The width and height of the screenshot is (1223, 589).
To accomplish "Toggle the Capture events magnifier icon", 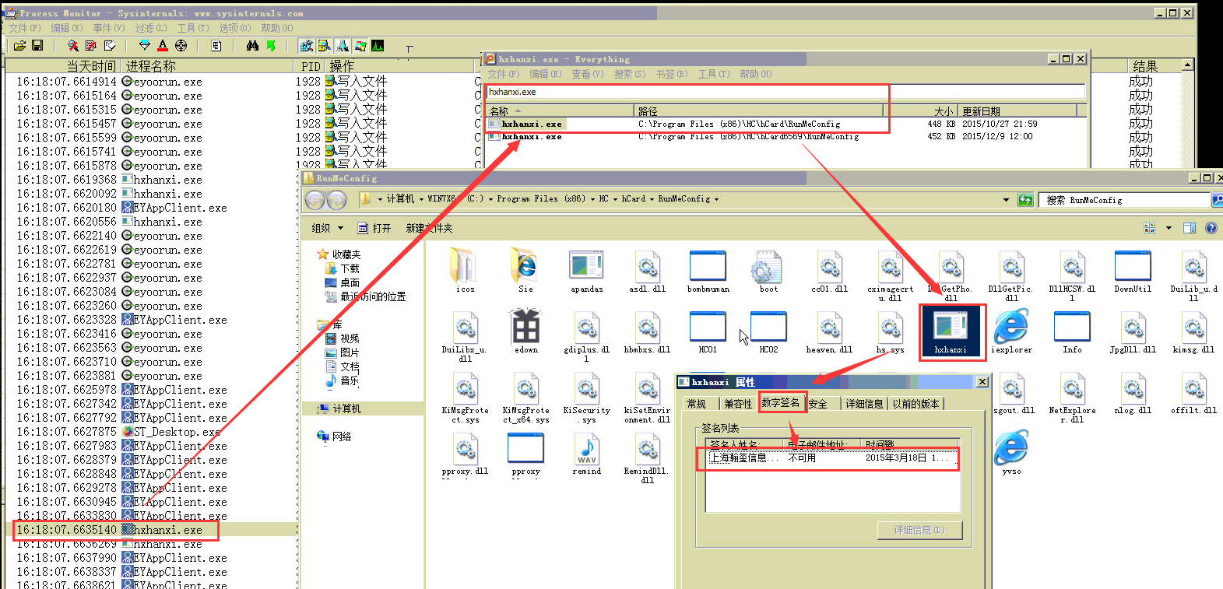I will [x=72, y=46].
